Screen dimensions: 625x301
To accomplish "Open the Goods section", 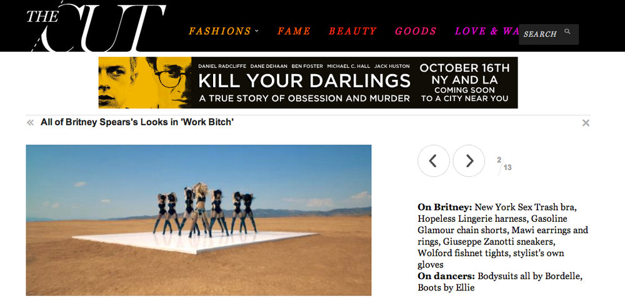I will click(x=416, y=31).
